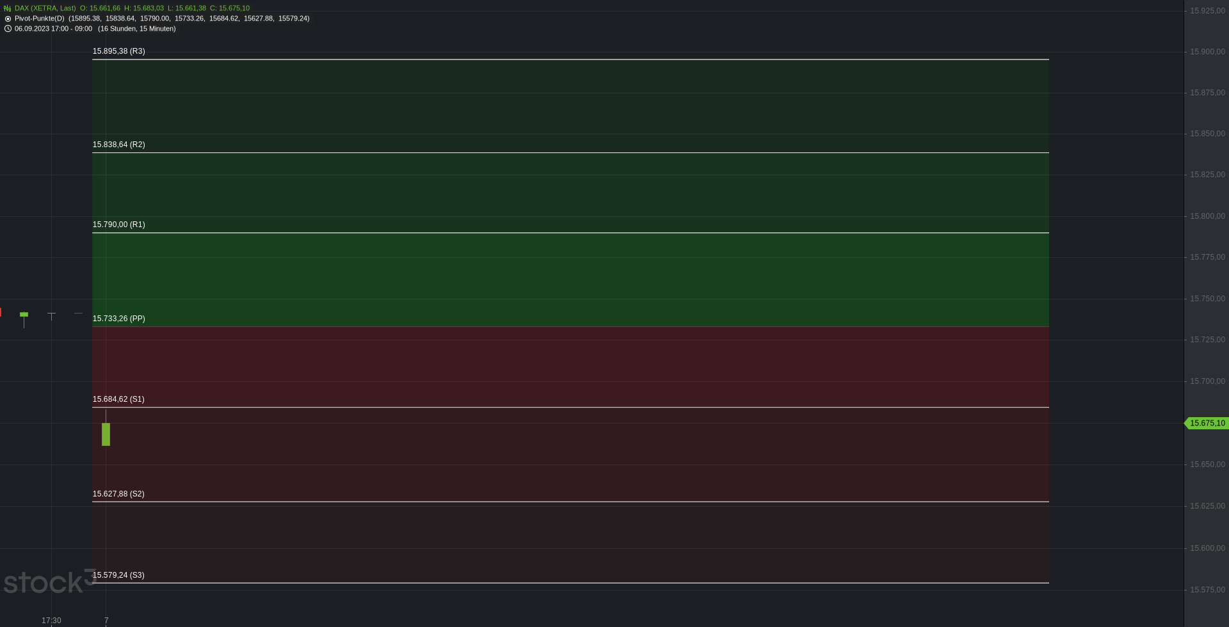Open the Pivot-Punkte(D) indicator label
Screen dimensions: 1229x627
click(40, 19)
